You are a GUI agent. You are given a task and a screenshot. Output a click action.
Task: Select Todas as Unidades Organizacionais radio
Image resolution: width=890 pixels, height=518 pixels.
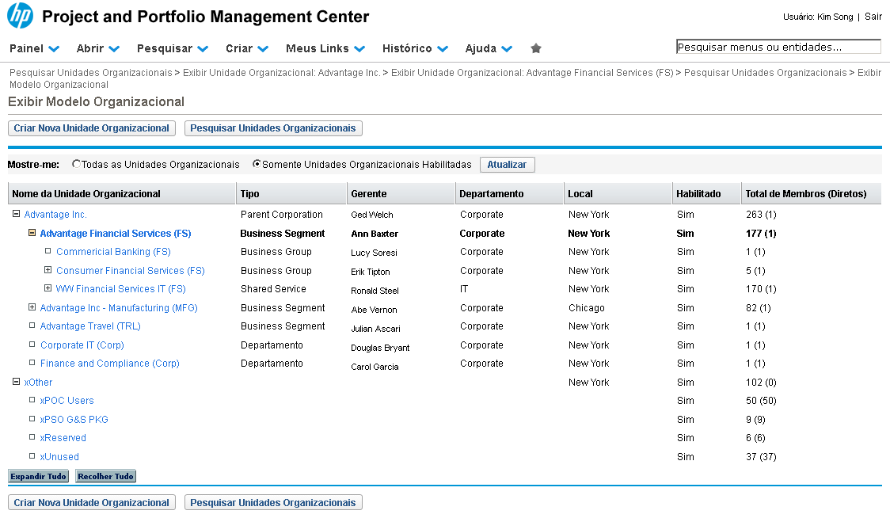[x=76, y=165]
